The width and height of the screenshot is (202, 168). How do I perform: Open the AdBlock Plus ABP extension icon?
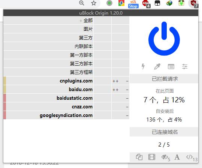coord(146,4)
